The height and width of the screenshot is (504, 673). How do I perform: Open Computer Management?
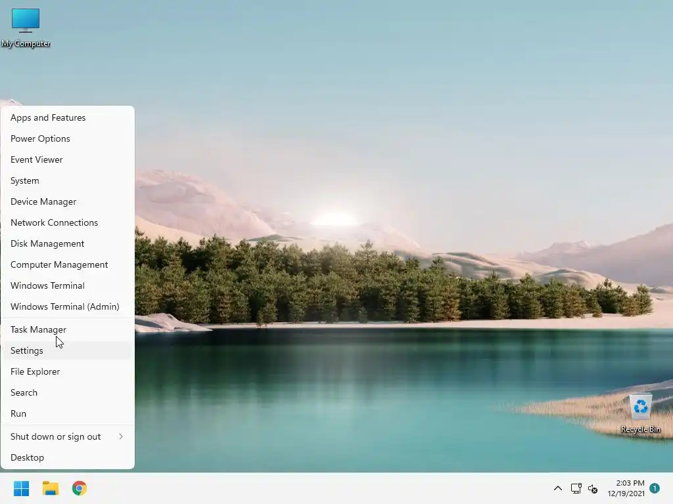click(68, 264)
